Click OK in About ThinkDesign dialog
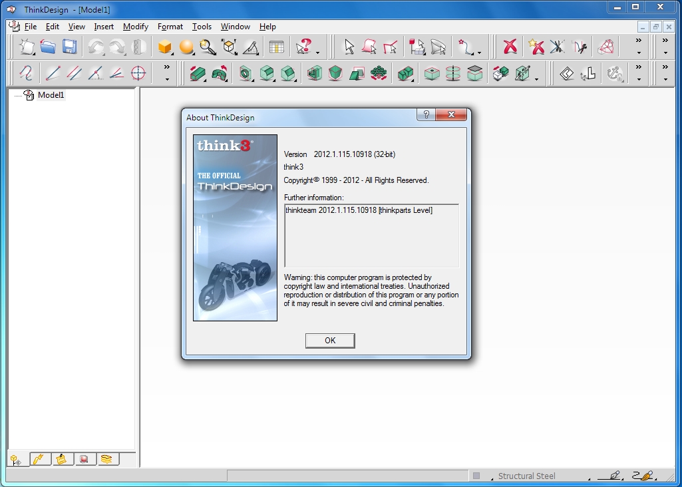682x487 pixels. [330, 341]
